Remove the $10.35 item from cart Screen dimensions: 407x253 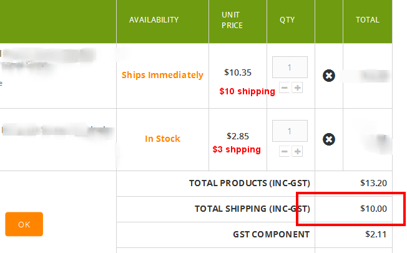coord(328,76)
